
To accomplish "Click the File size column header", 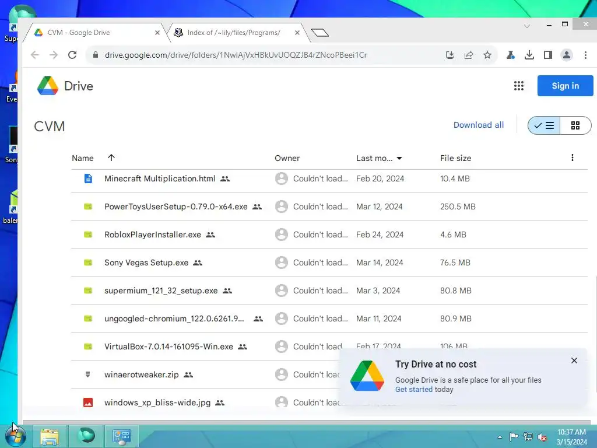I will (x=455, y=158).
